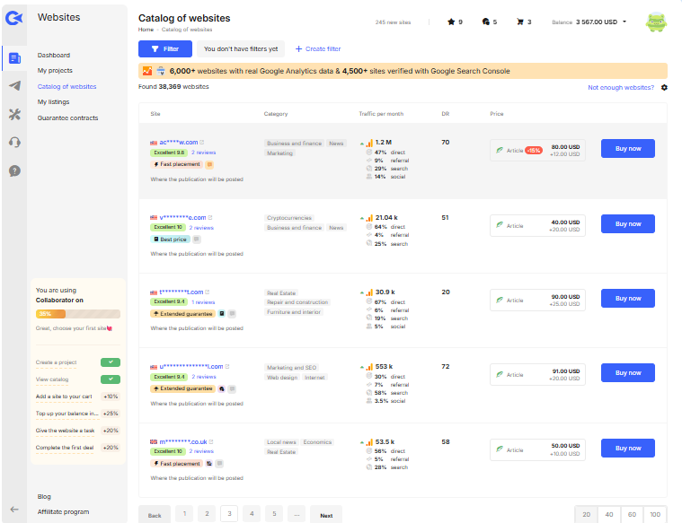
Task: Buy now for ac****w.com
Action: [627, 149]
